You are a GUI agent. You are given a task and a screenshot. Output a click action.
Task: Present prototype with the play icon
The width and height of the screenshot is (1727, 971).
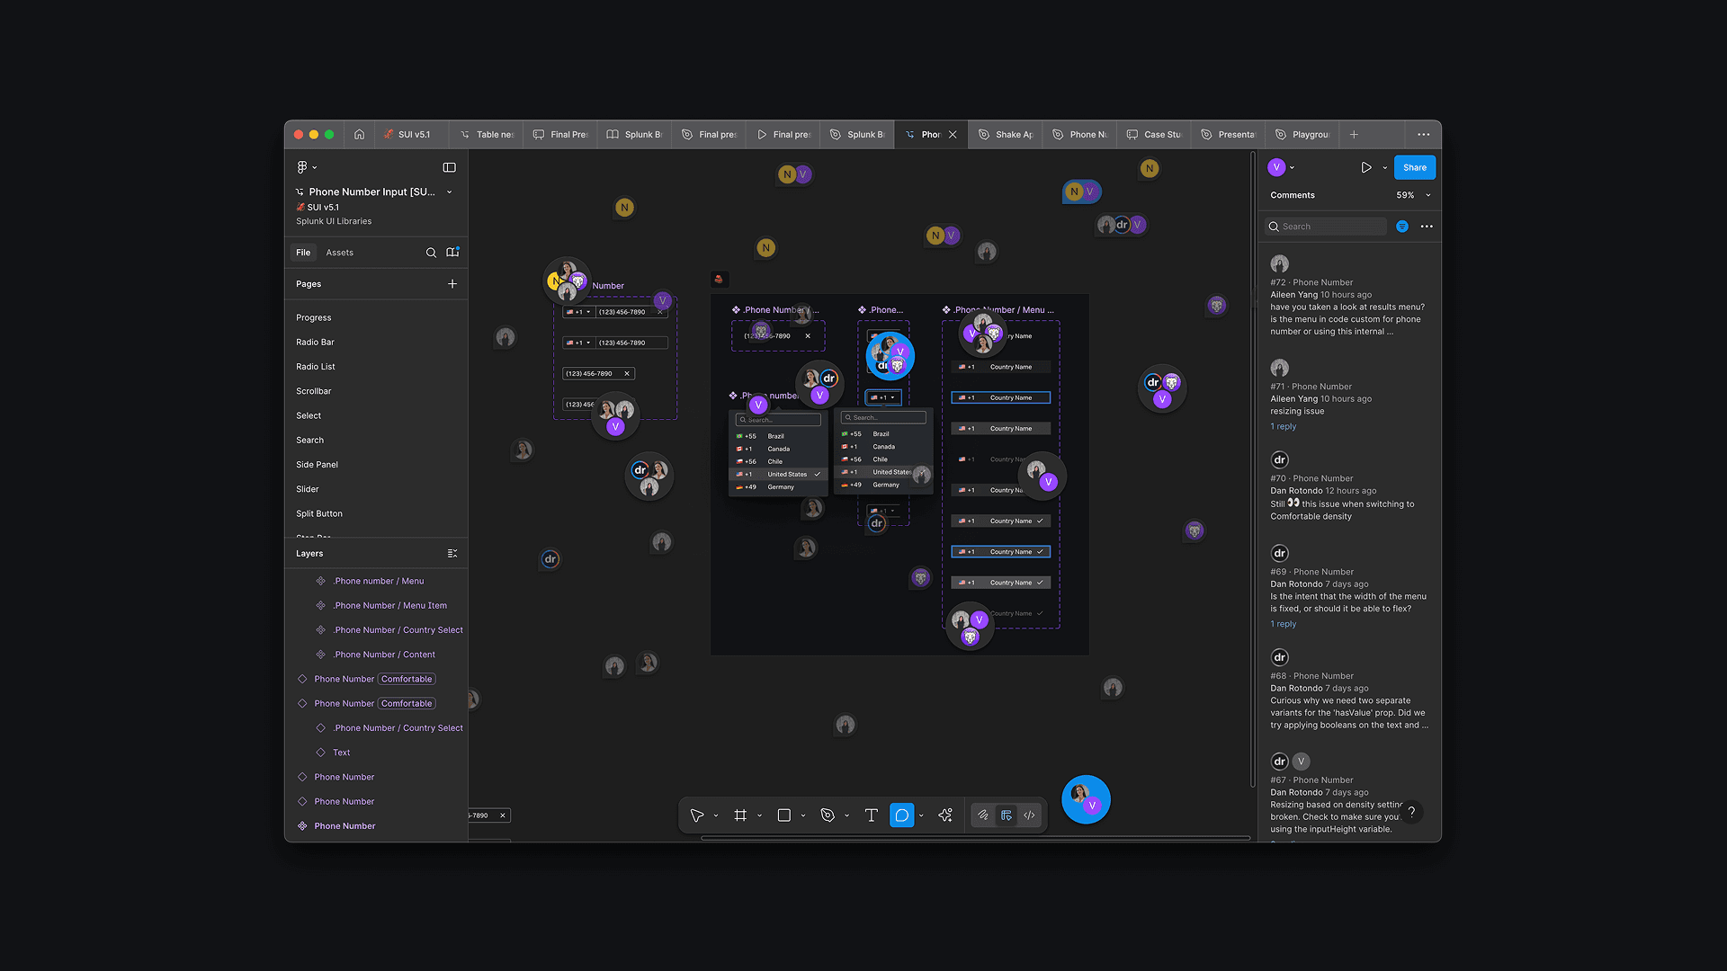(x=1365, y=167)
